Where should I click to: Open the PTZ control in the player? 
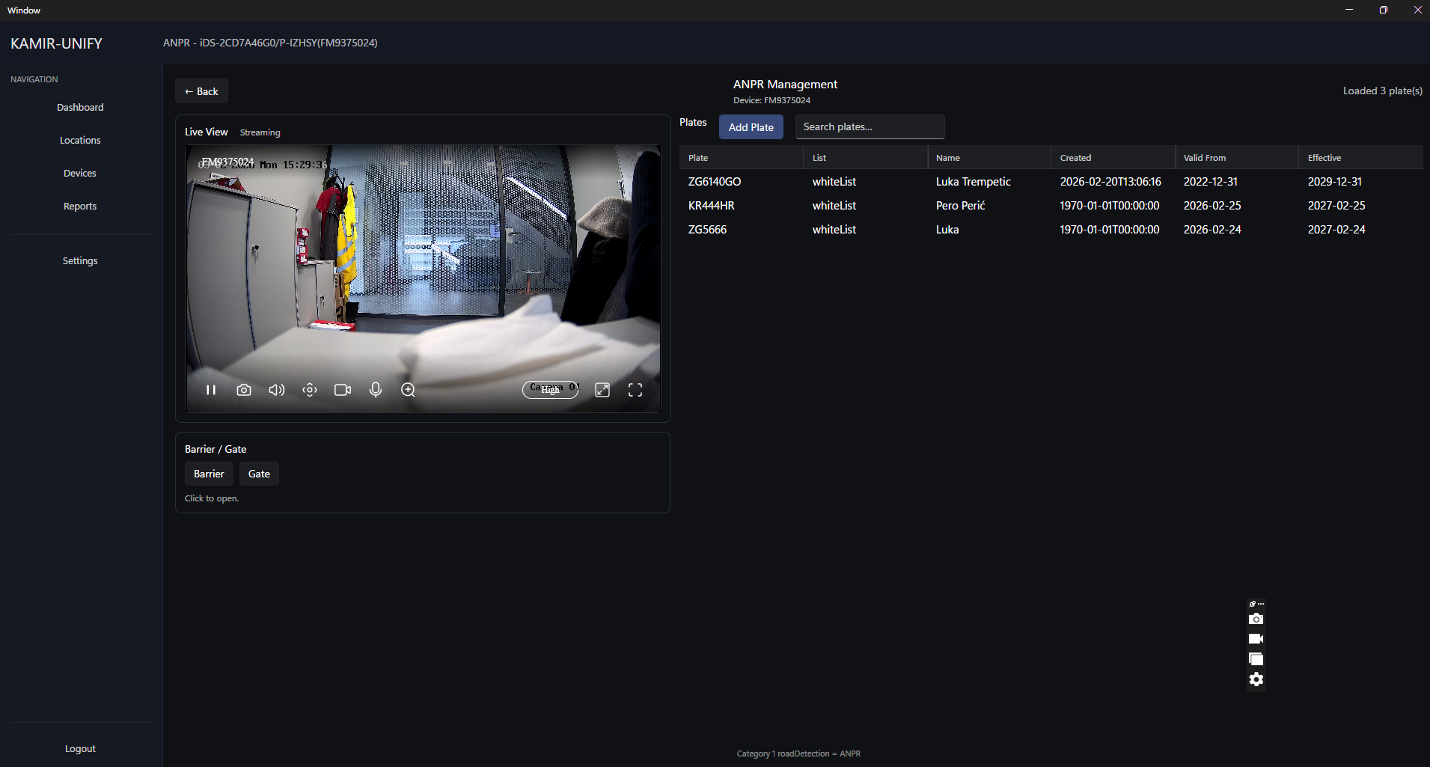[x=309, y=389]
